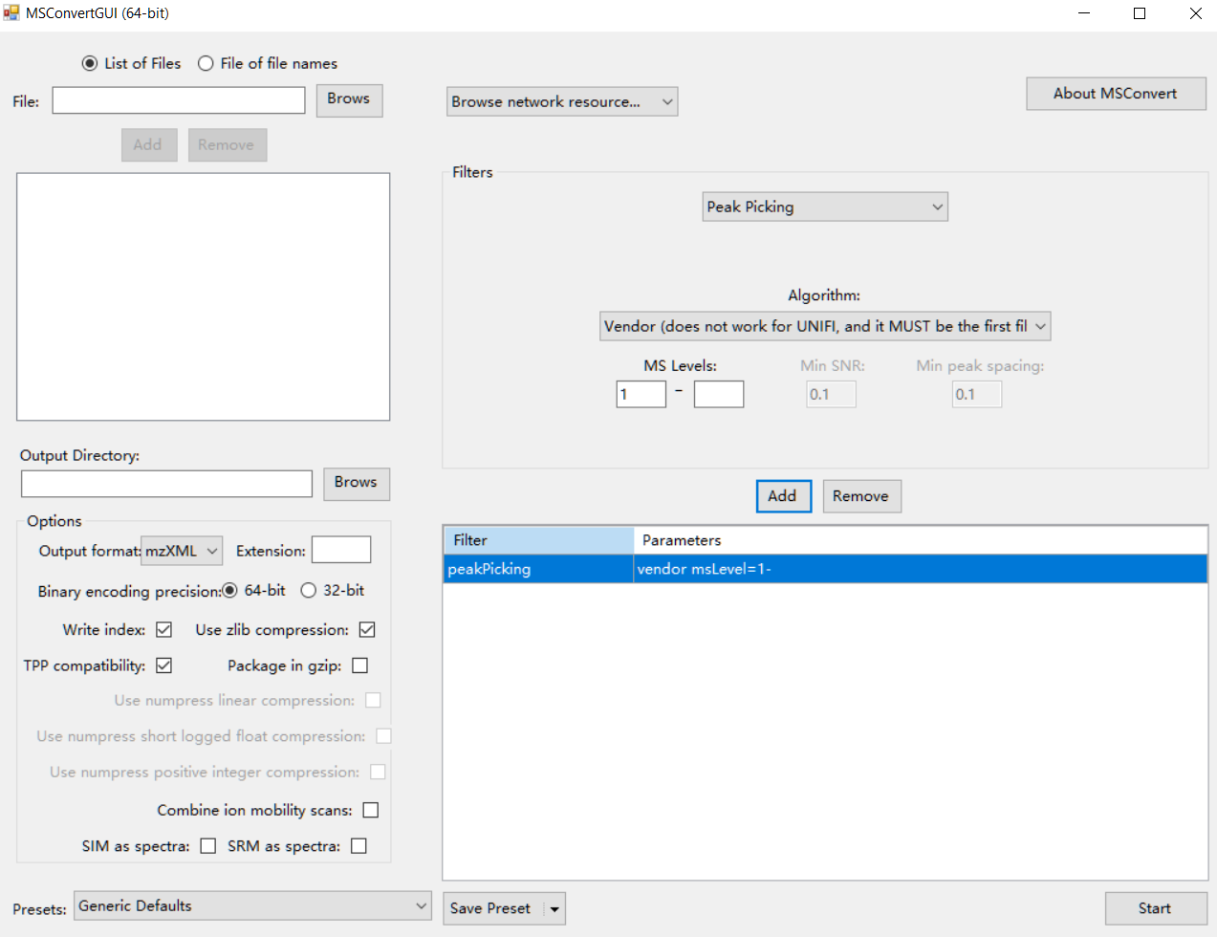Viewport: 1217px width, 937px height.
Task: Choose 64-bit binary encoding precision
Action: 229,590
